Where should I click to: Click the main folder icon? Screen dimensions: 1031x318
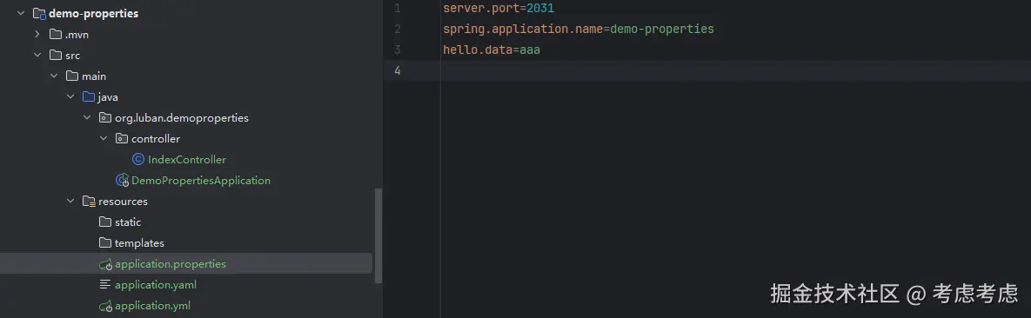pyautogui.click(x=72, y=76)
